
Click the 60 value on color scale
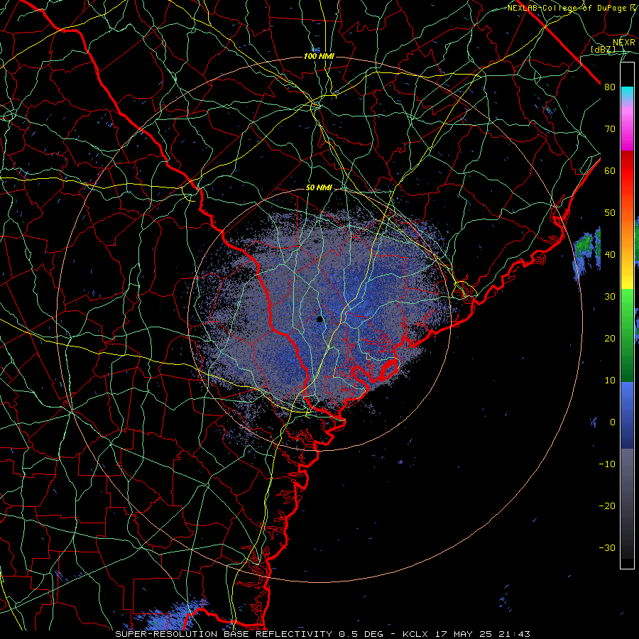click(610, 171)
